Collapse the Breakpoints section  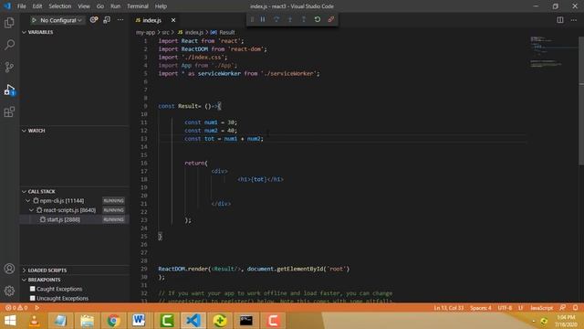75,280
